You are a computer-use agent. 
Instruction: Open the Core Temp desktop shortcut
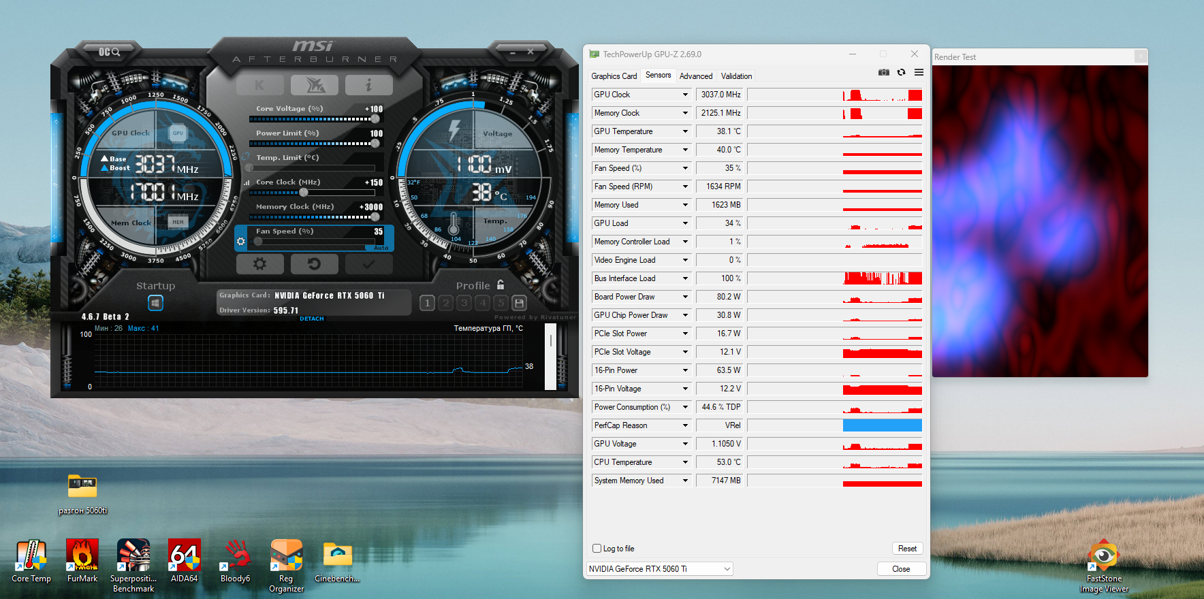(31, 562)
